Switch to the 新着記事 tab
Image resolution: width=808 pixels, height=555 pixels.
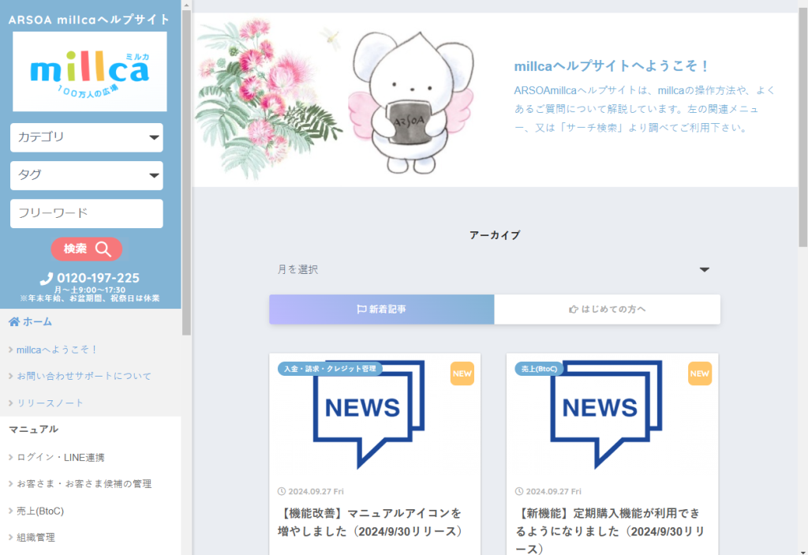coord(382,309)
